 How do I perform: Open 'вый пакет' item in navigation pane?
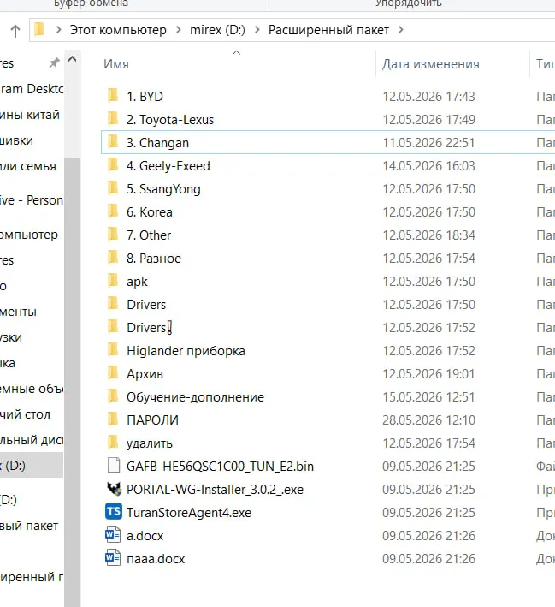(29, 526)
